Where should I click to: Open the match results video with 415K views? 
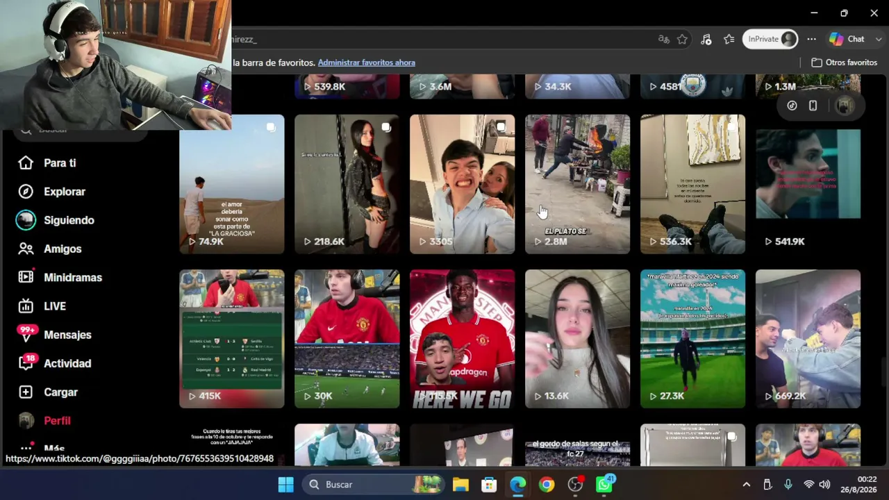point(232,339)
